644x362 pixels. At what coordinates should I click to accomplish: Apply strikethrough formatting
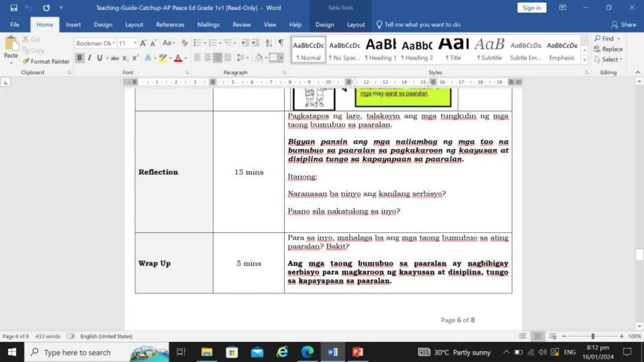tap(115, 58)
